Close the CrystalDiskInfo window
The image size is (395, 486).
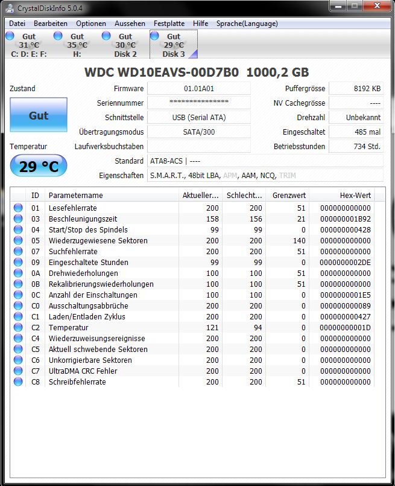(x=377, y=6)
